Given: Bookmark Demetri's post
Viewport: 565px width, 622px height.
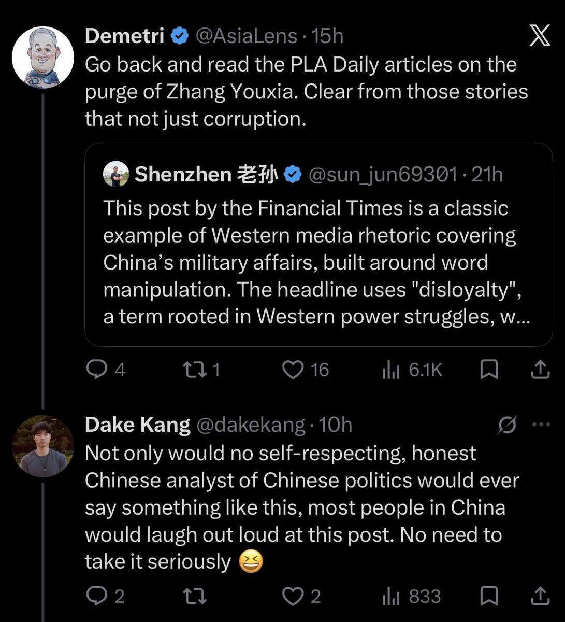Looking at the screenshot, I should point(489,370).
